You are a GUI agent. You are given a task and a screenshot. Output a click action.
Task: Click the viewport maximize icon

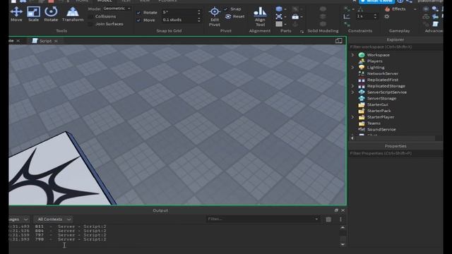pos(339,41)
